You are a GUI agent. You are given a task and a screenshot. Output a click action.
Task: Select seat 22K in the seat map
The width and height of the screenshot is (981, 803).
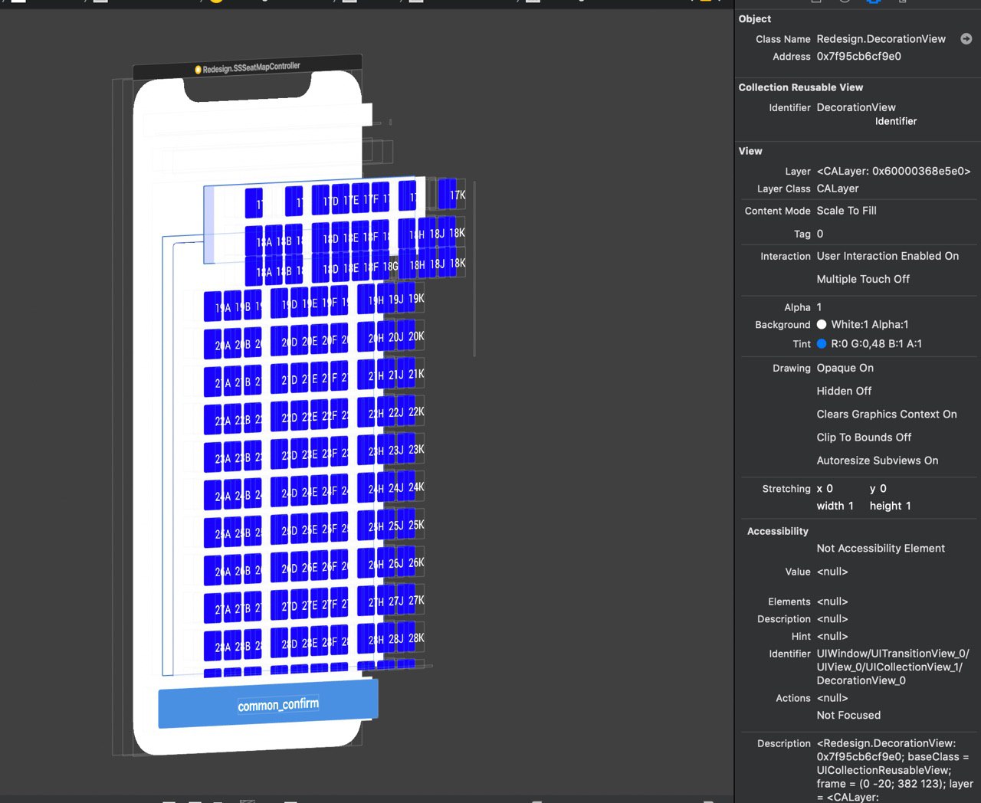(416, 411)
